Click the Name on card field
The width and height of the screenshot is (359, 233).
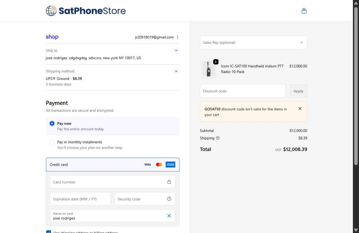coord(113,216)
